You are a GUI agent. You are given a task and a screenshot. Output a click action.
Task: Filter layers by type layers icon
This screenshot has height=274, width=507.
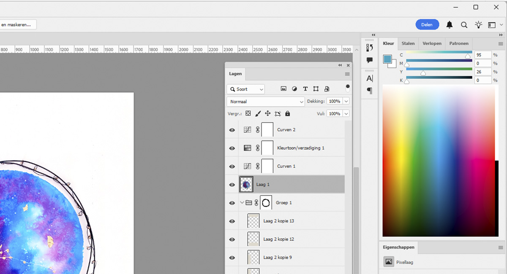[305, 89]
